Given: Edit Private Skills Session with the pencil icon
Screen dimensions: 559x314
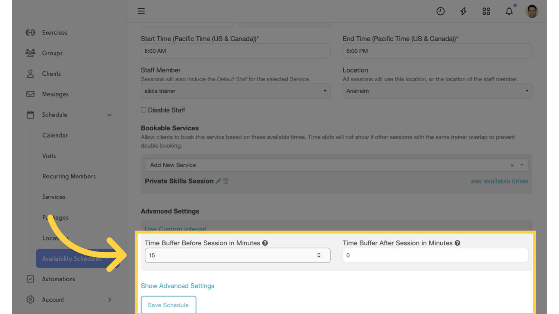Looking at the screenshot, I should [218, 181].
